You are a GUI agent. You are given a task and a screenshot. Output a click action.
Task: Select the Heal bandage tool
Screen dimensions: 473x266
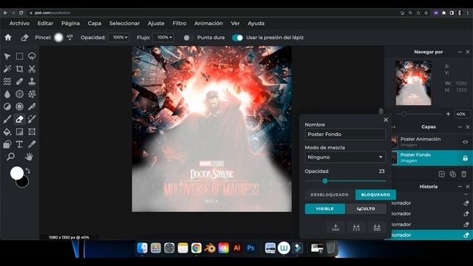(20, 81)
